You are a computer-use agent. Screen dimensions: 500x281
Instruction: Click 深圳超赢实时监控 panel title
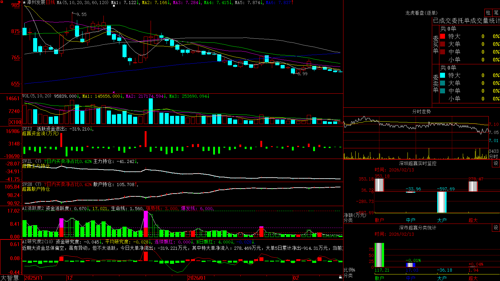click(x=417, y=163)
